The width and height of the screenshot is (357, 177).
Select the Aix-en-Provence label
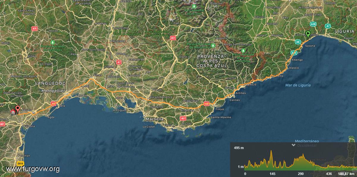pos(161,97)
